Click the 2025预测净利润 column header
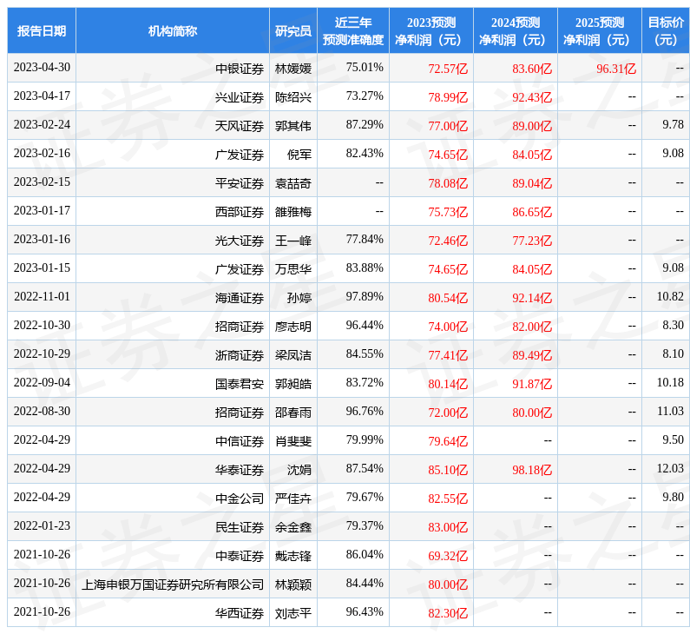Image resolution: width=690 pixels, height=634 pixels. 600,30
